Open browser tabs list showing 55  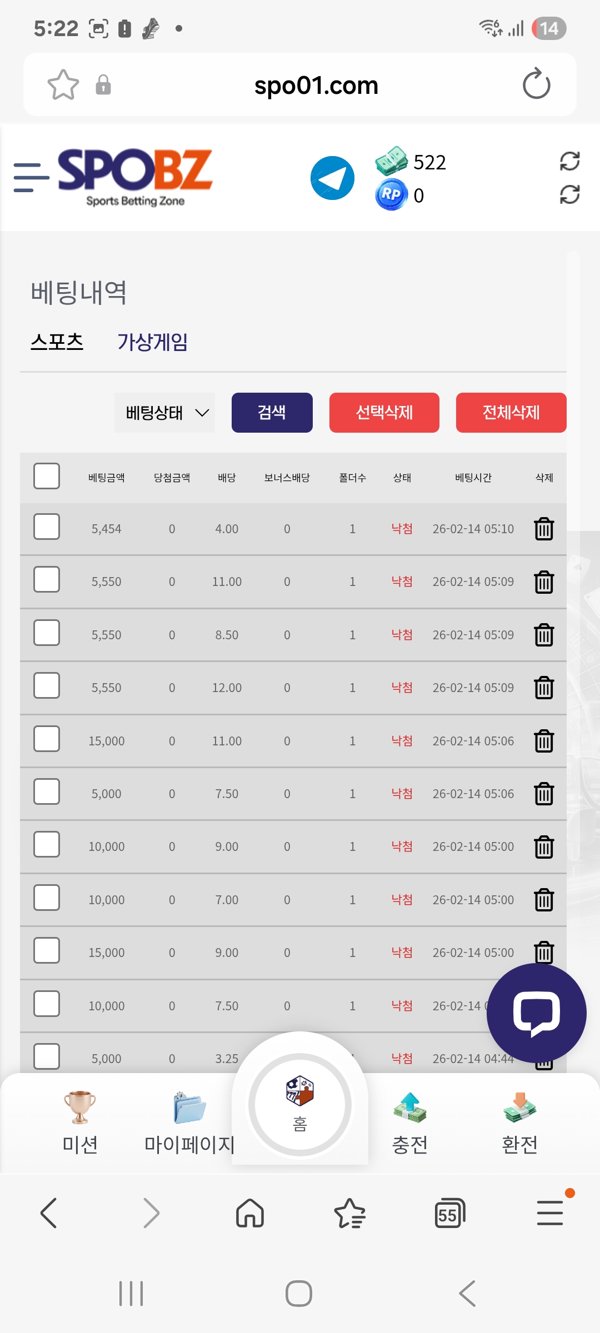pos(449,1213)
